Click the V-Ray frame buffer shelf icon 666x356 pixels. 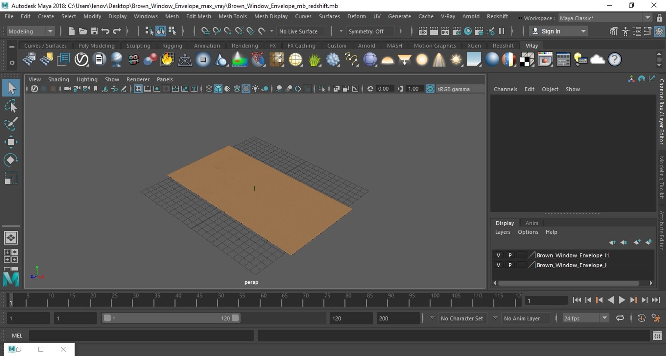(x=545, y=60)
